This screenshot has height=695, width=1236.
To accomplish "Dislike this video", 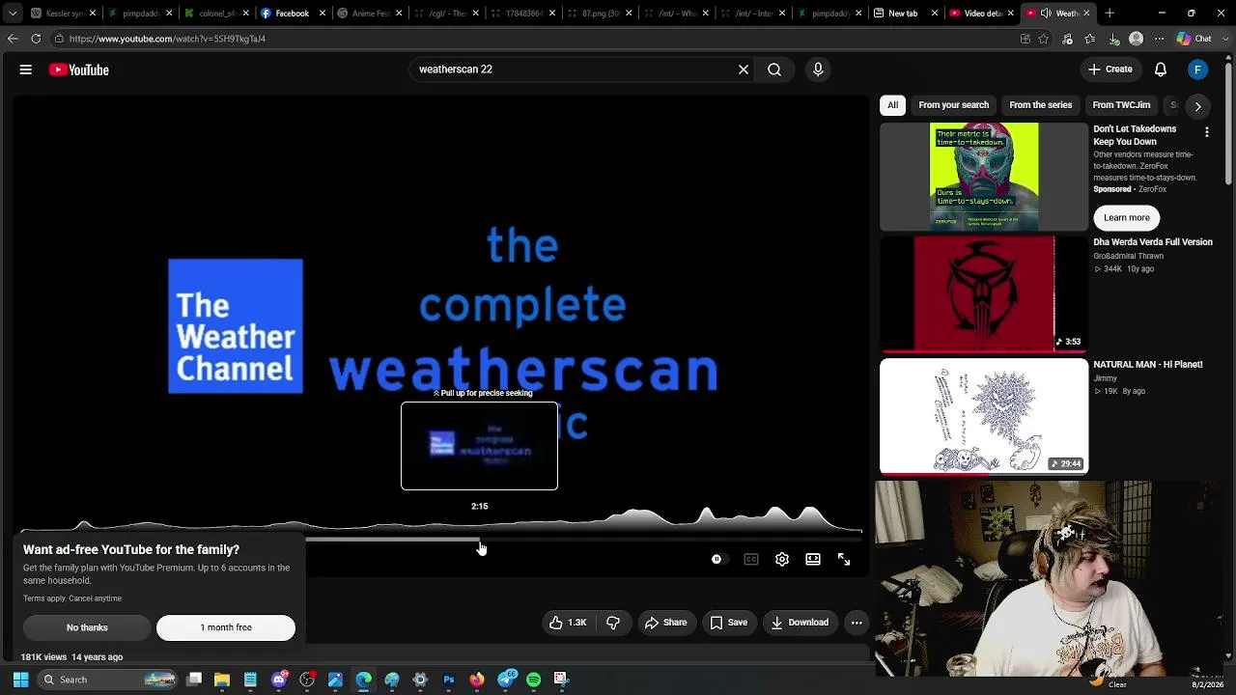I will coord(613,623).
